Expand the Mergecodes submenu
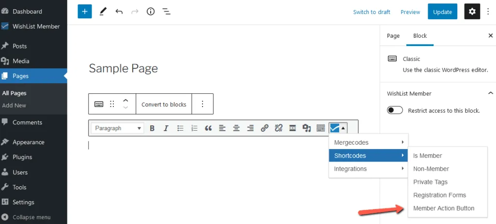Image resolution: width=496 pixels, height=224 pixels. click(x=369, y=143)
